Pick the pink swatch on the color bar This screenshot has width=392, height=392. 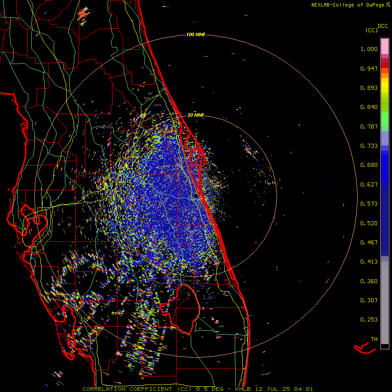[x=385, y=47]
